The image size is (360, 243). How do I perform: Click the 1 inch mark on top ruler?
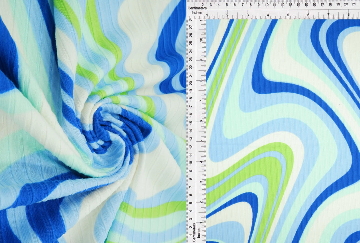click(207, 15)
